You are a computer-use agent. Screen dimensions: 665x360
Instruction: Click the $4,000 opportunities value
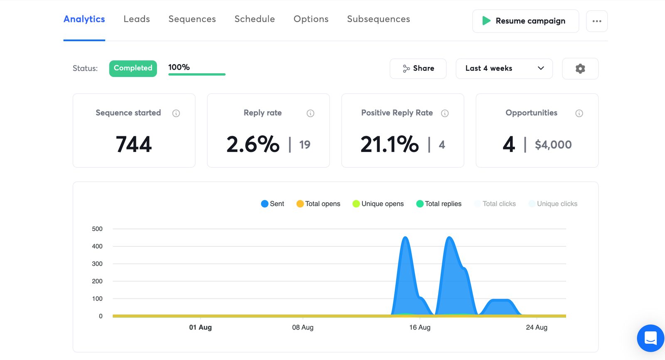click(553, 144)
